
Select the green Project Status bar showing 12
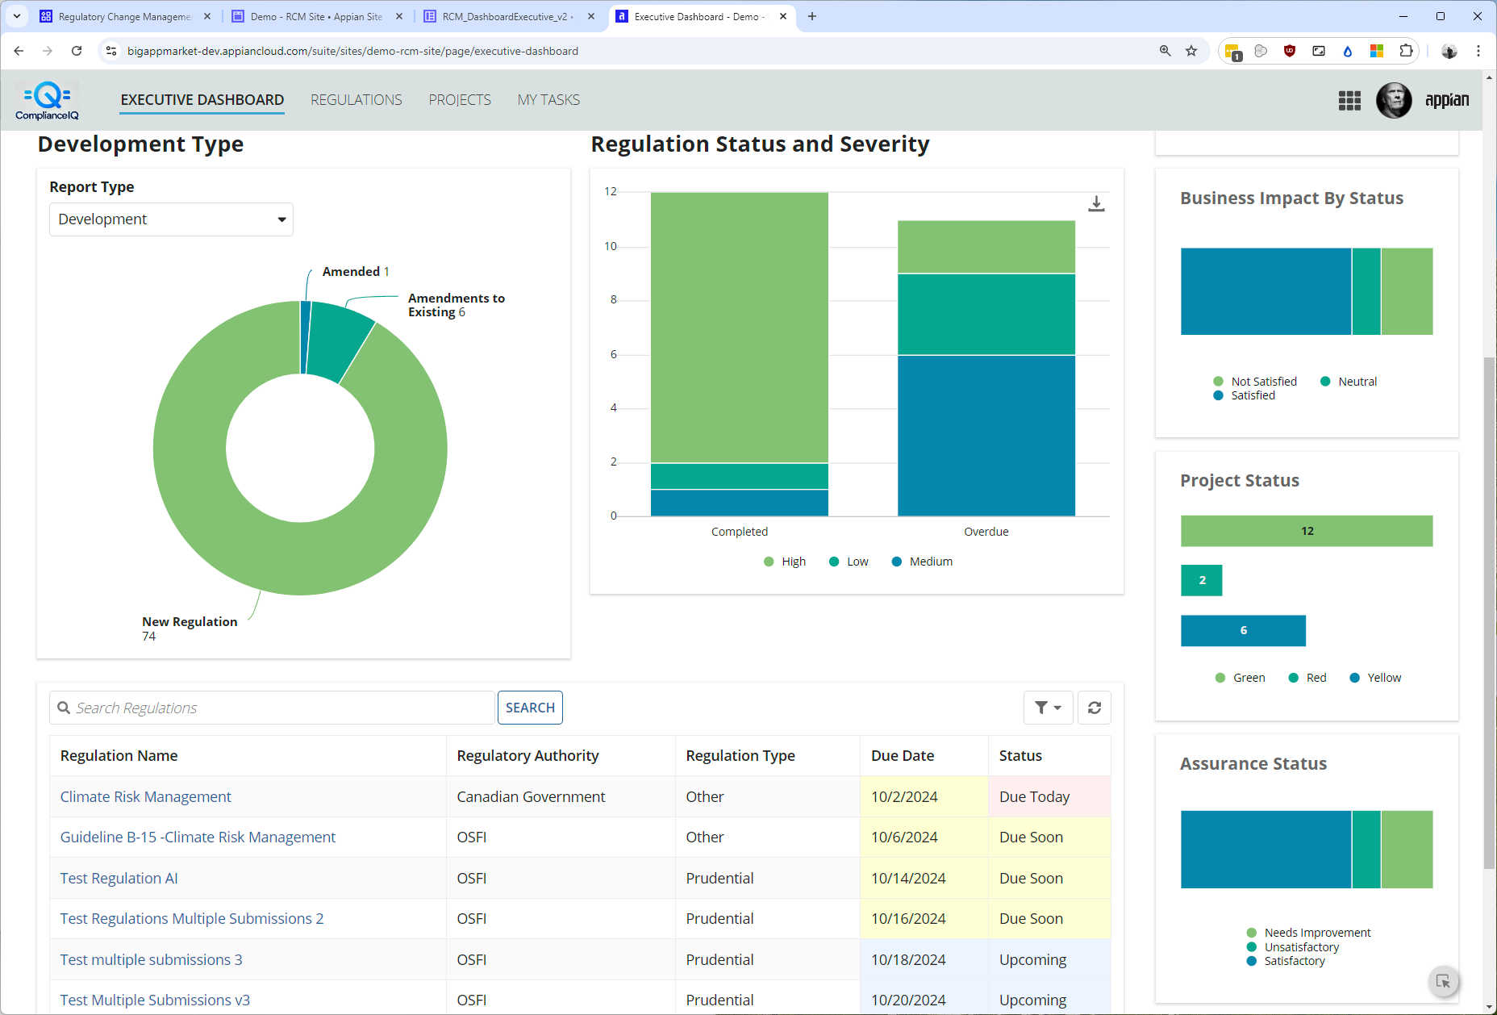1307,531
